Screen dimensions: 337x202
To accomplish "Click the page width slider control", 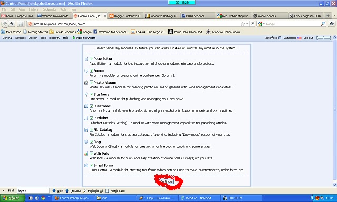I will (323, 38).
